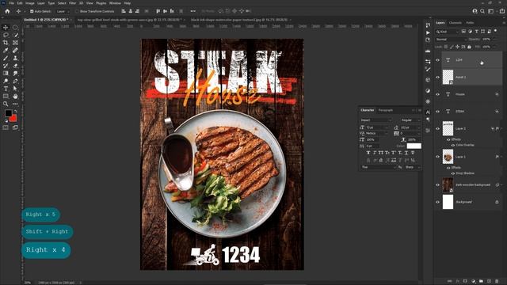Open the Auto-Select Layer dropdown
This screenshot has width=507, height=285.
coord(63,11)
